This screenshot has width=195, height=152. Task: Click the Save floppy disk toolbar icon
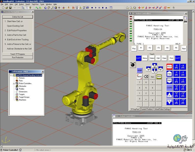[x=10, y=8]
